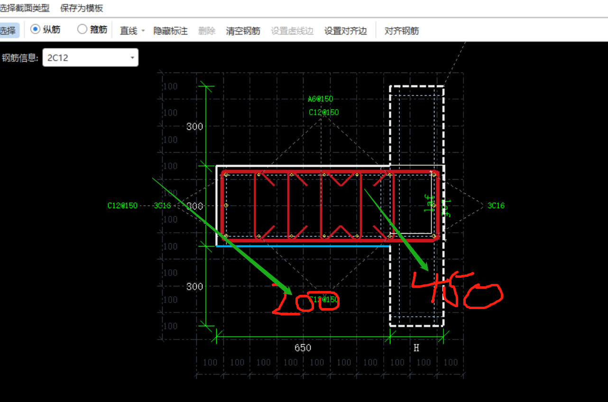Image resolution: width=608 pixels, height=402 pixels.
Task: Click 隐藏标注 to hide annotations
Action: [x=171, y=31]
